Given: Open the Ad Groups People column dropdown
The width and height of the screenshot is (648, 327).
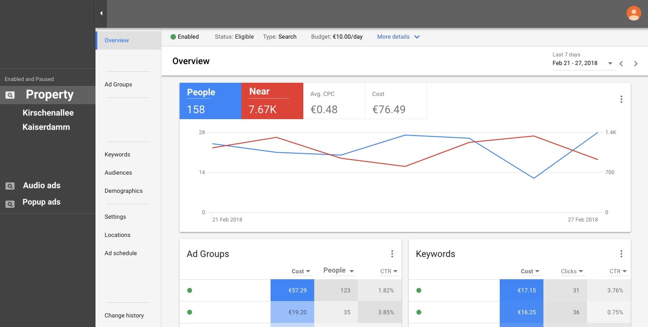Looking at the screenshot, I should tap(339, 270).
